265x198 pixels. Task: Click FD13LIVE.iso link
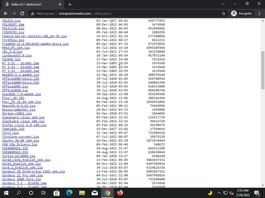click(x=13, y=28)
